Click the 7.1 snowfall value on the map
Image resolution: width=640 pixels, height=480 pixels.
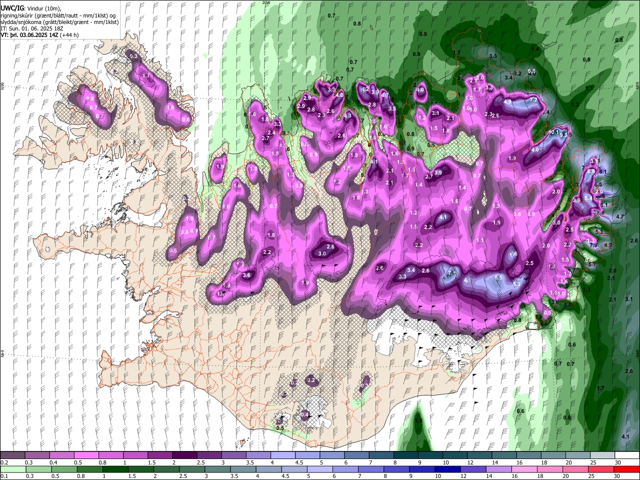pos(452,273)
